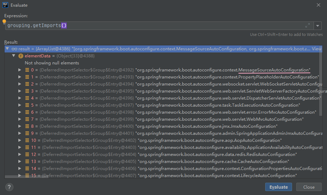Click the array element icon of entry 8
327x195 pixels.
click(x=27, y=126)
